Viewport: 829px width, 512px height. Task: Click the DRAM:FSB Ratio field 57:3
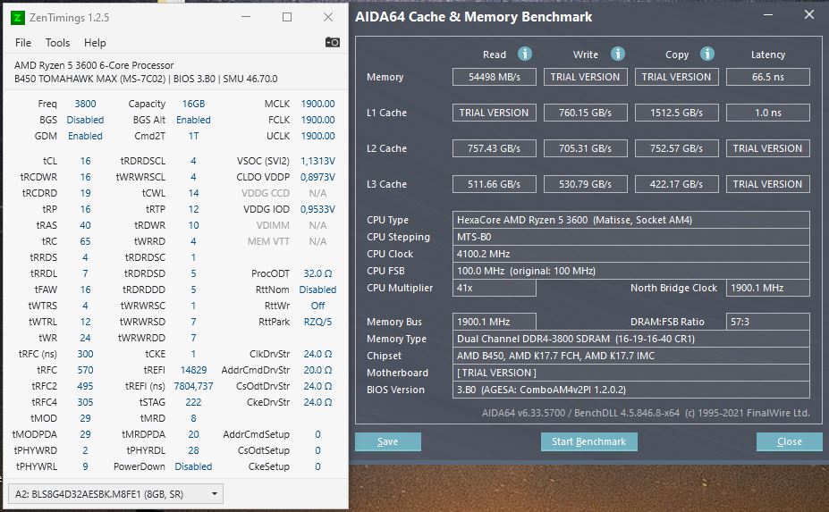tap(767, 322)
